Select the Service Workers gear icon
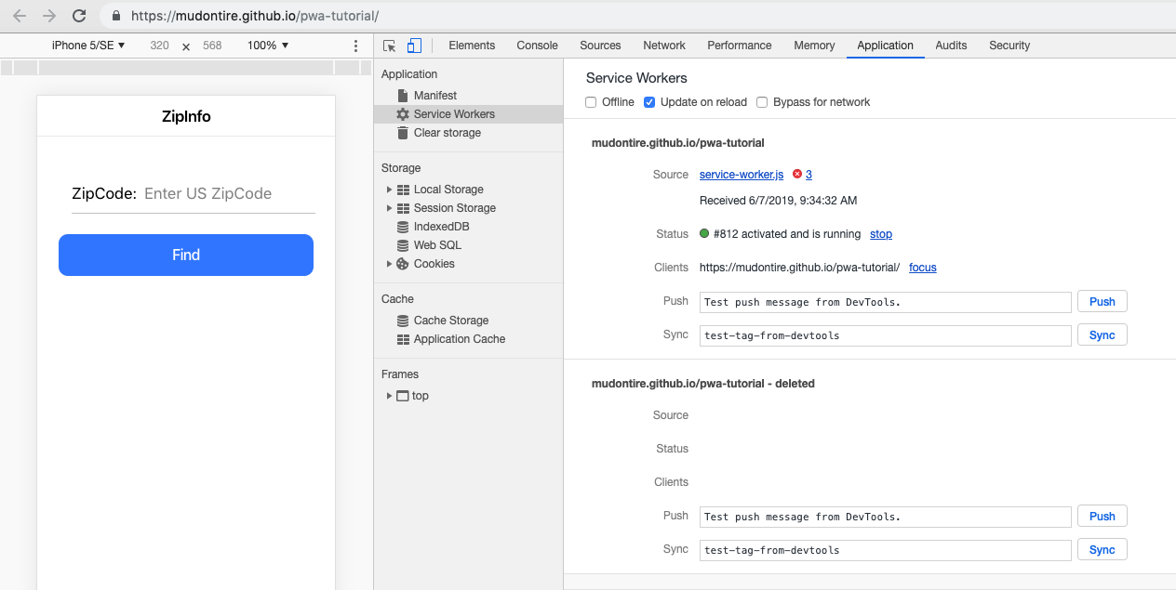Viewport: 1176px width, 590px height. pos(403,114)
